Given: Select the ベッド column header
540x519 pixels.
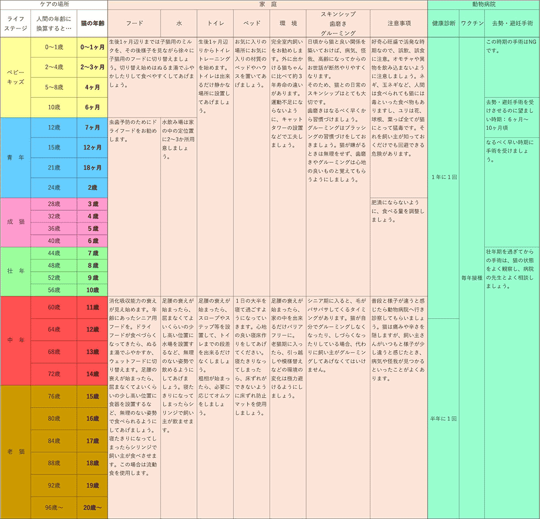Looking at the screenshot, I should click(251, 23).
